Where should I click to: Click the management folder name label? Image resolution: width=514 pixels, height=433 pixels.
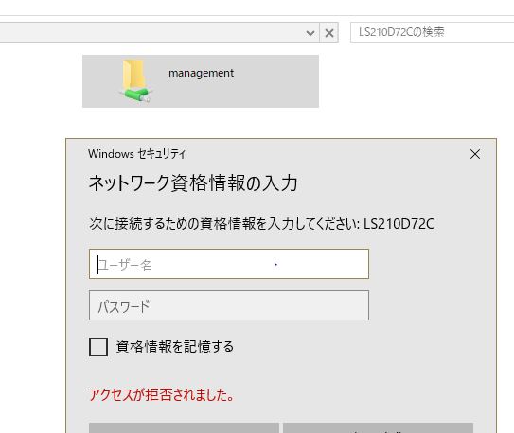click(x=201, y=73)
